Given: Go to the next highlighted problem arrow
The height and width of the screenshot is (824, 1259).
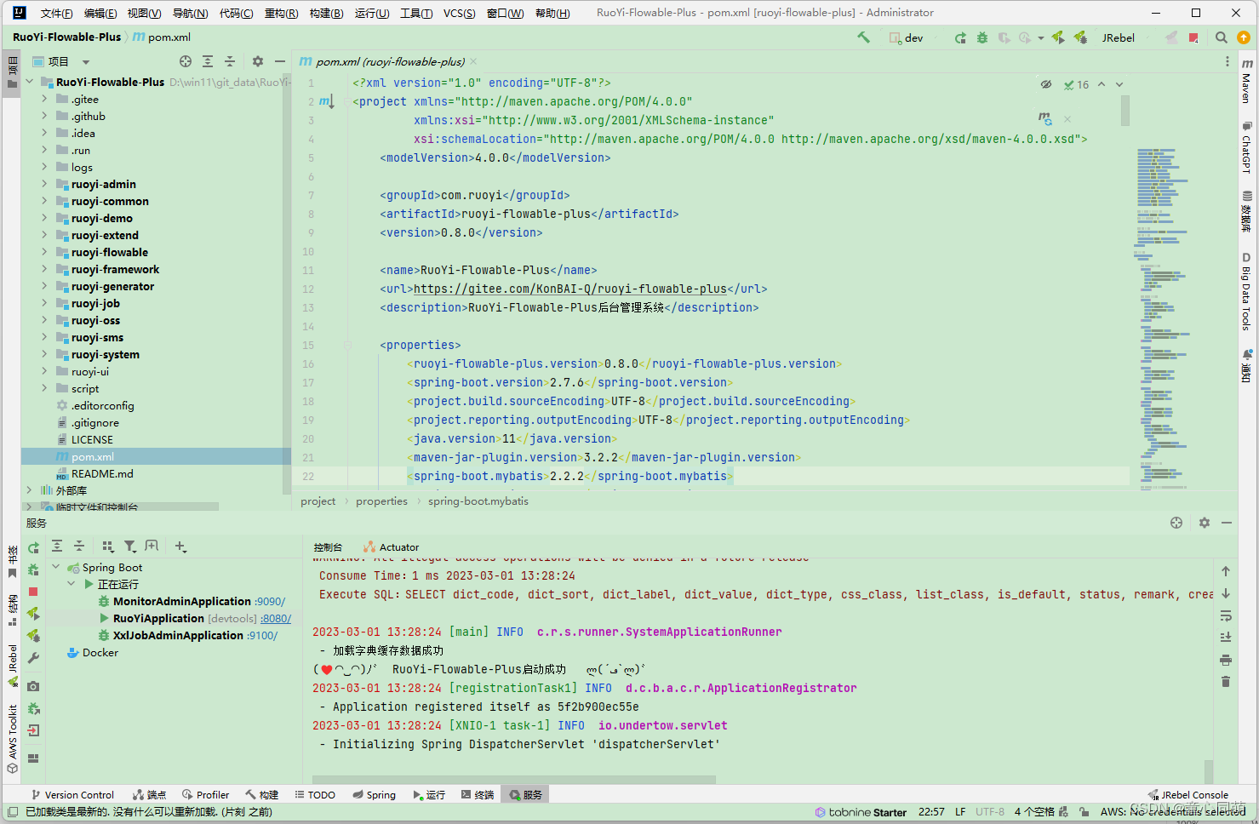Looking at the screenshot, I should click(1119, 84).
